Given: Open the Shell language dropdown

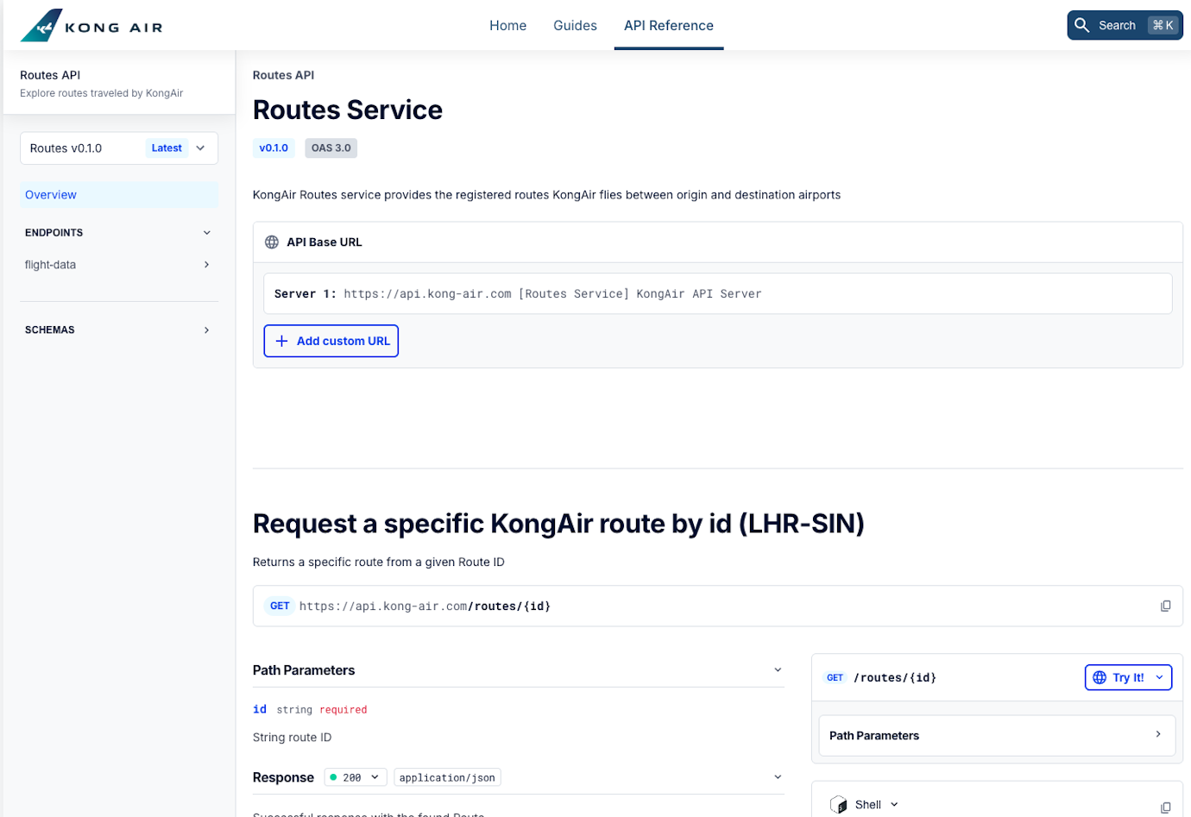Looking at the screenshot, I should click(894, 804).
